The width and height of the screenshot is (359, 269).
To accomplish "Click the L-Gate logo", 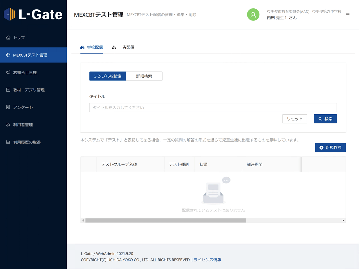I will coord(33,15).
